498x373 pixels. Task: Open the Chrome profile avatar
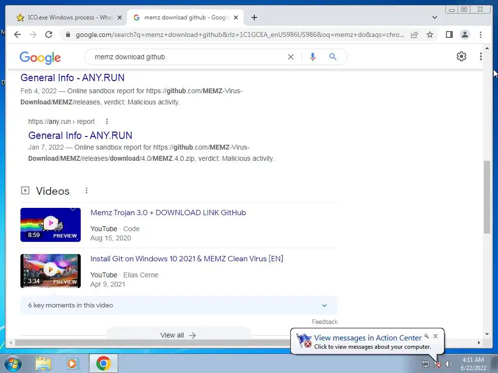pos(464,34)
